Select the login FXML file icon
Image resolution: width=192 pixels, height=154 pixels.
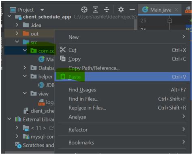[x=41, y=102]
